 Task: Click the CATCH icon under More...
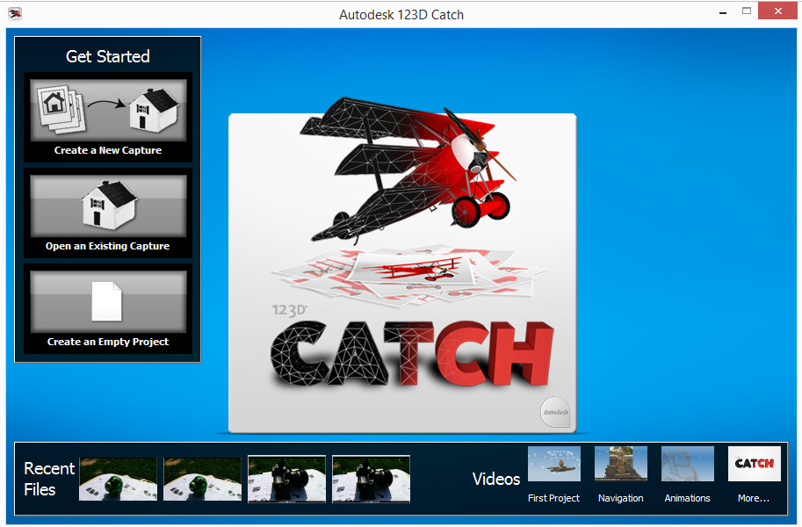tap(754, 464)
